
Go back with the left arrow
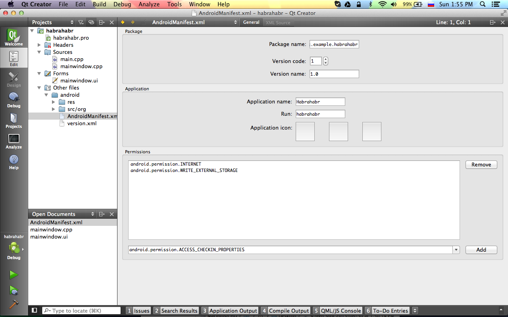(123, 23)
